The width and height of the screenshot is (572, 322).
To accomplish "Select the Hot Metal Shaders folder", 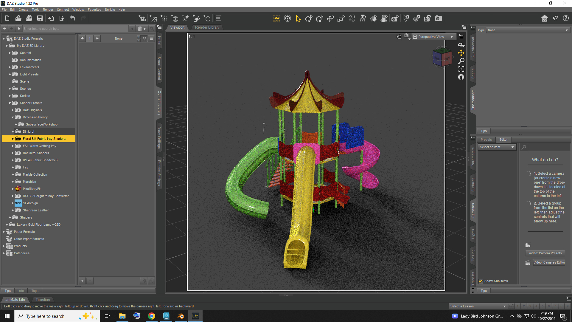I will pos(36,153).
